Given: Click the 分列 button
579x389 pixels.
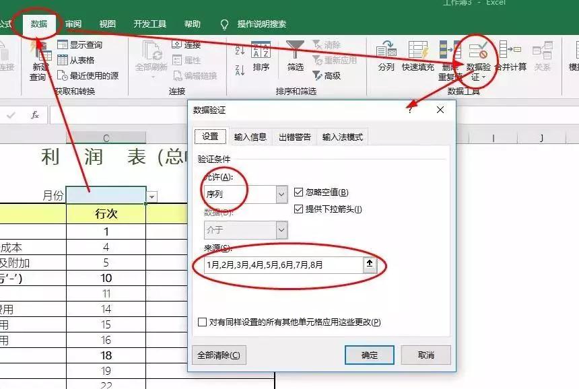Looking at the screenshot, I should coord(386,56).
